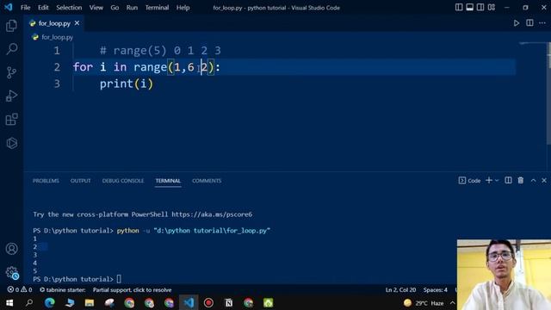Image resolution: width=551 pixels, height=310 pixels.
Task: Click the PowerShell aka.ms/pscore6 link
Action: (212, 214)
